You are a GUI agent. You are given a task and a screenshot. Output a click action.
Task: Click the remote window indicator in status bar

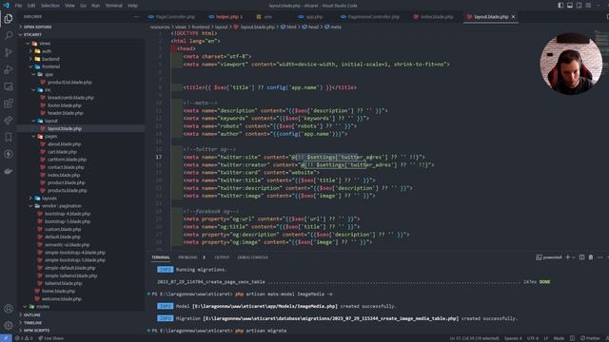[6, 338]
